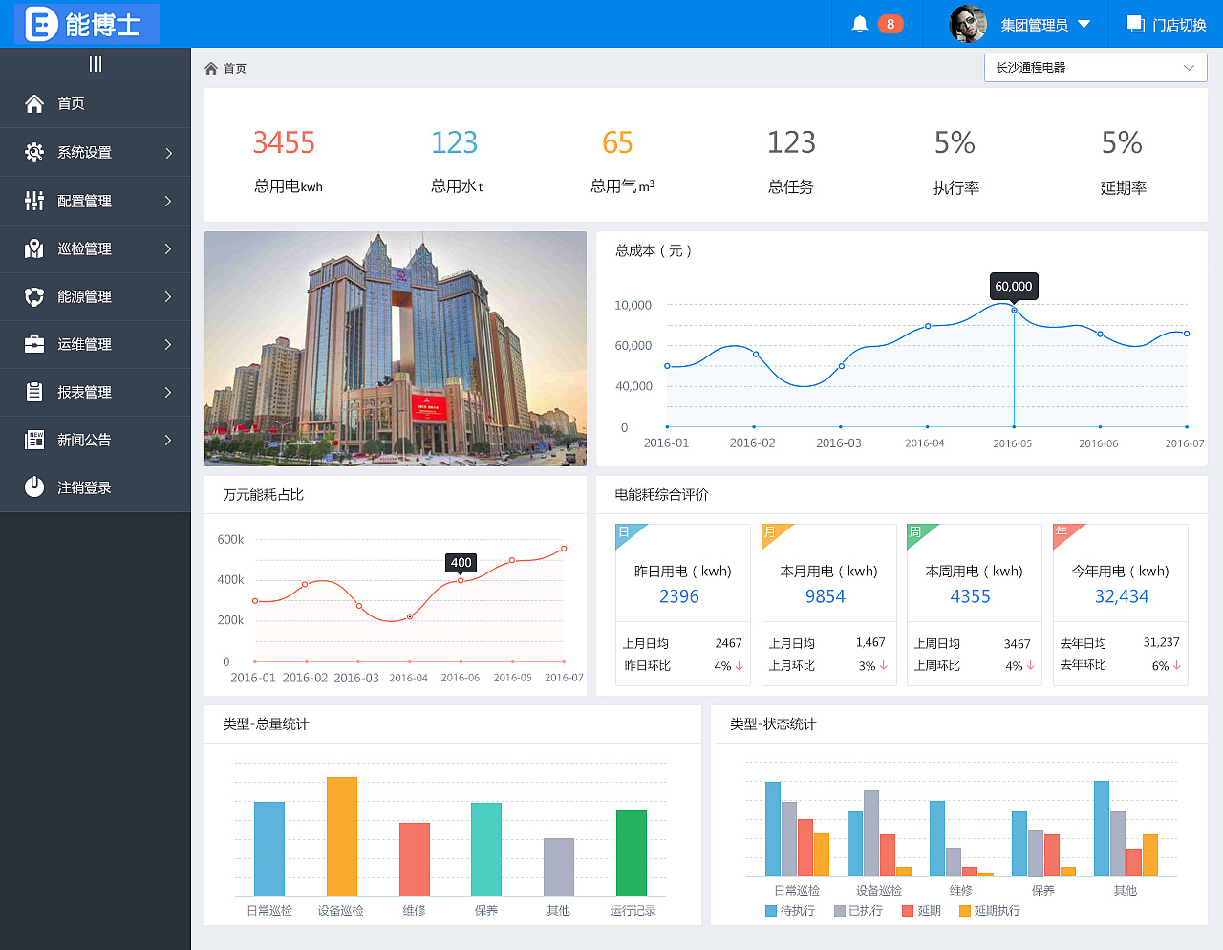Click the 65 总用气 statistic
This screenshot has width=1223, height=950.
point(617,142)
